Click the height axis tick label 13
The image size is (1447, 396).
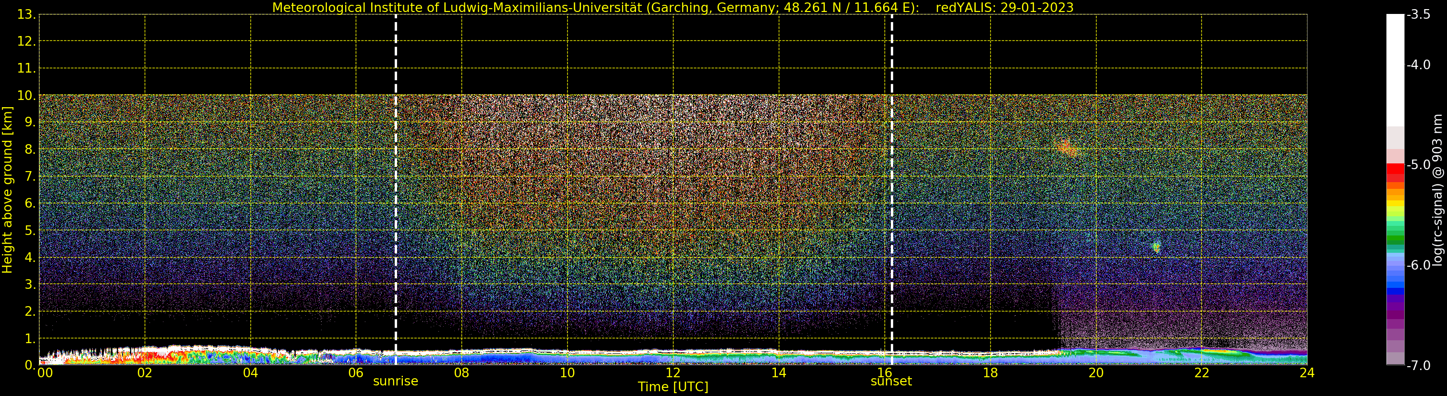pyautogui.click(x=26, y=14)
